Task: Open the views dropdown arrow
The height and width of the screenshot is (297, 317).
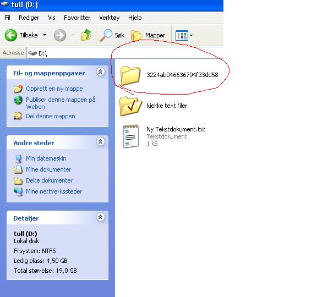Action: pos(192,36)
